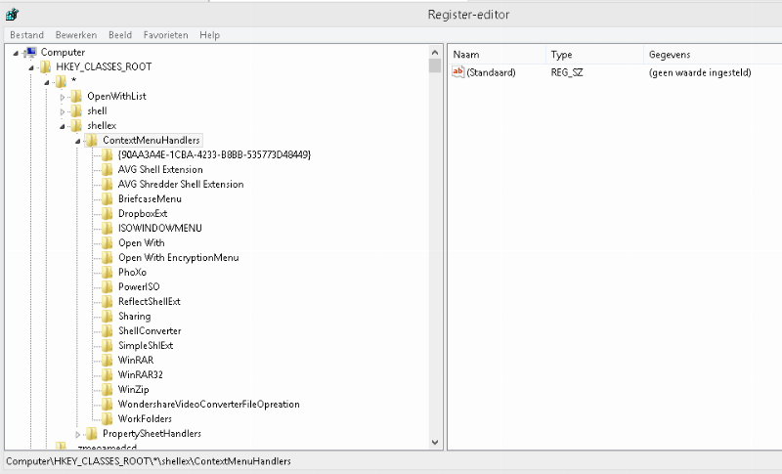Expand the PropertySheetHandlers key
The width and height of the screenshot is (782, 474).
tap(79, 434)
